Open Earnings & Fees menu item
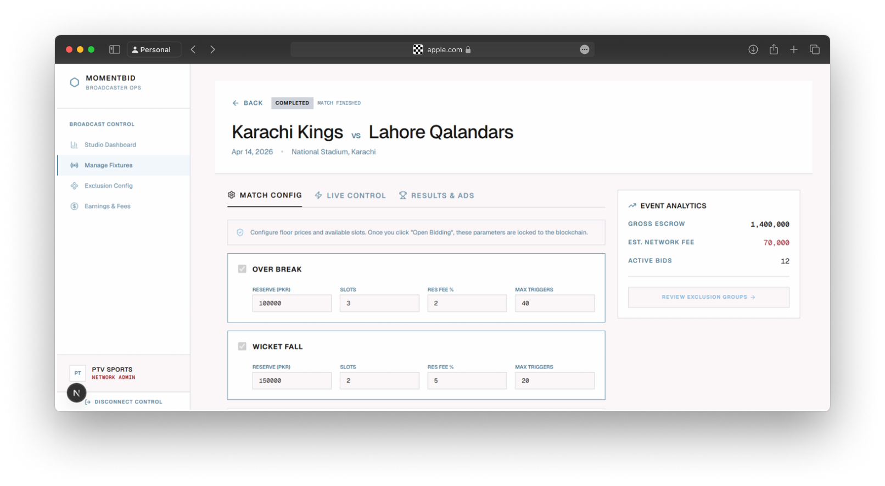 (x=124, y=206)
